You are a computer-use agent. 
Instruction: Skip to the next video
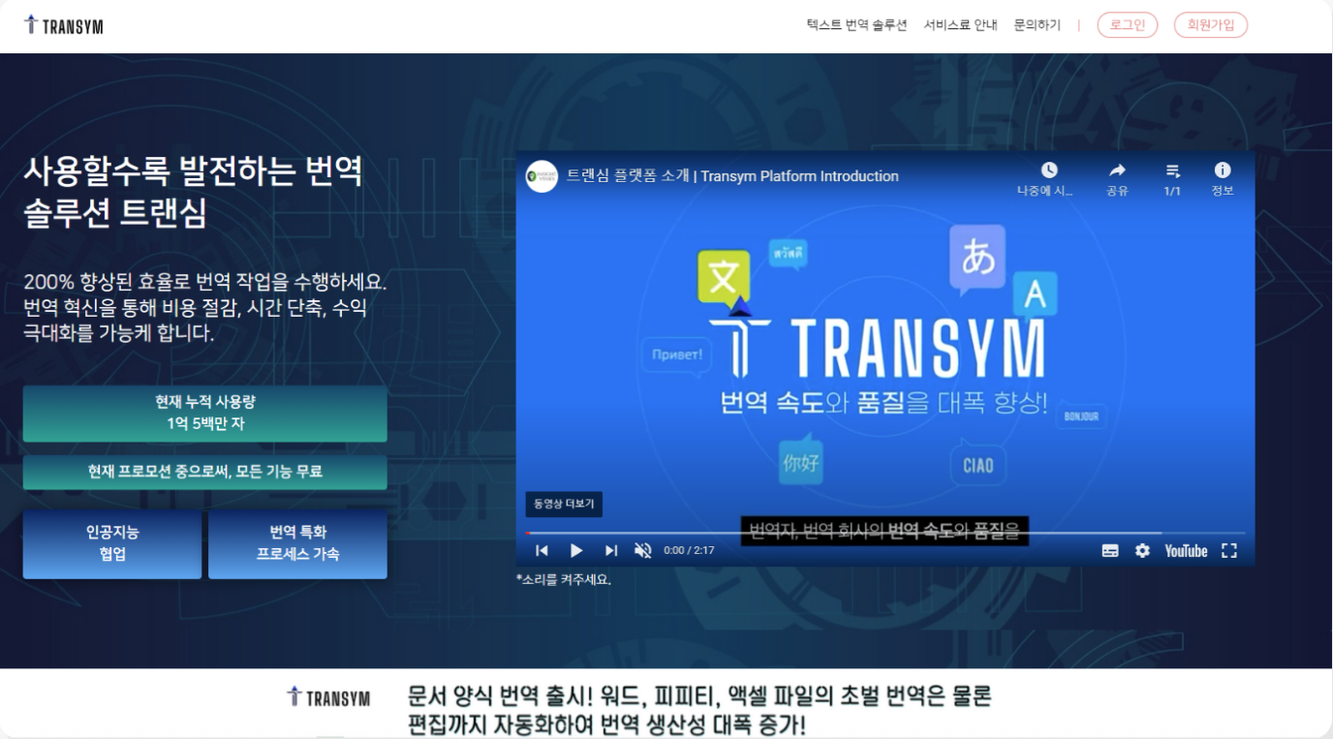coord(610,551)
